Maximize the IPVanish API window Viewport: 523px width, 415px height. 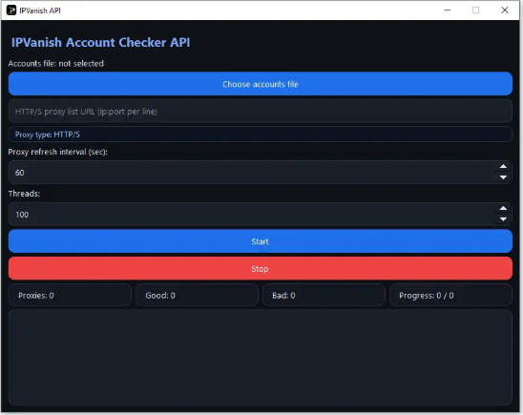tap(476, 10)
